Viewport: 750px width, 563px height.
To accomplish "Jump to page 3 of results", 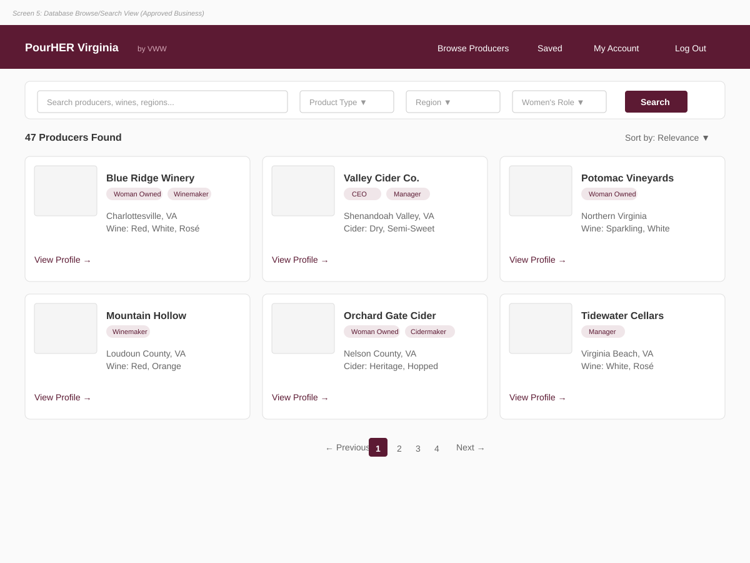I will coord(418,448).
